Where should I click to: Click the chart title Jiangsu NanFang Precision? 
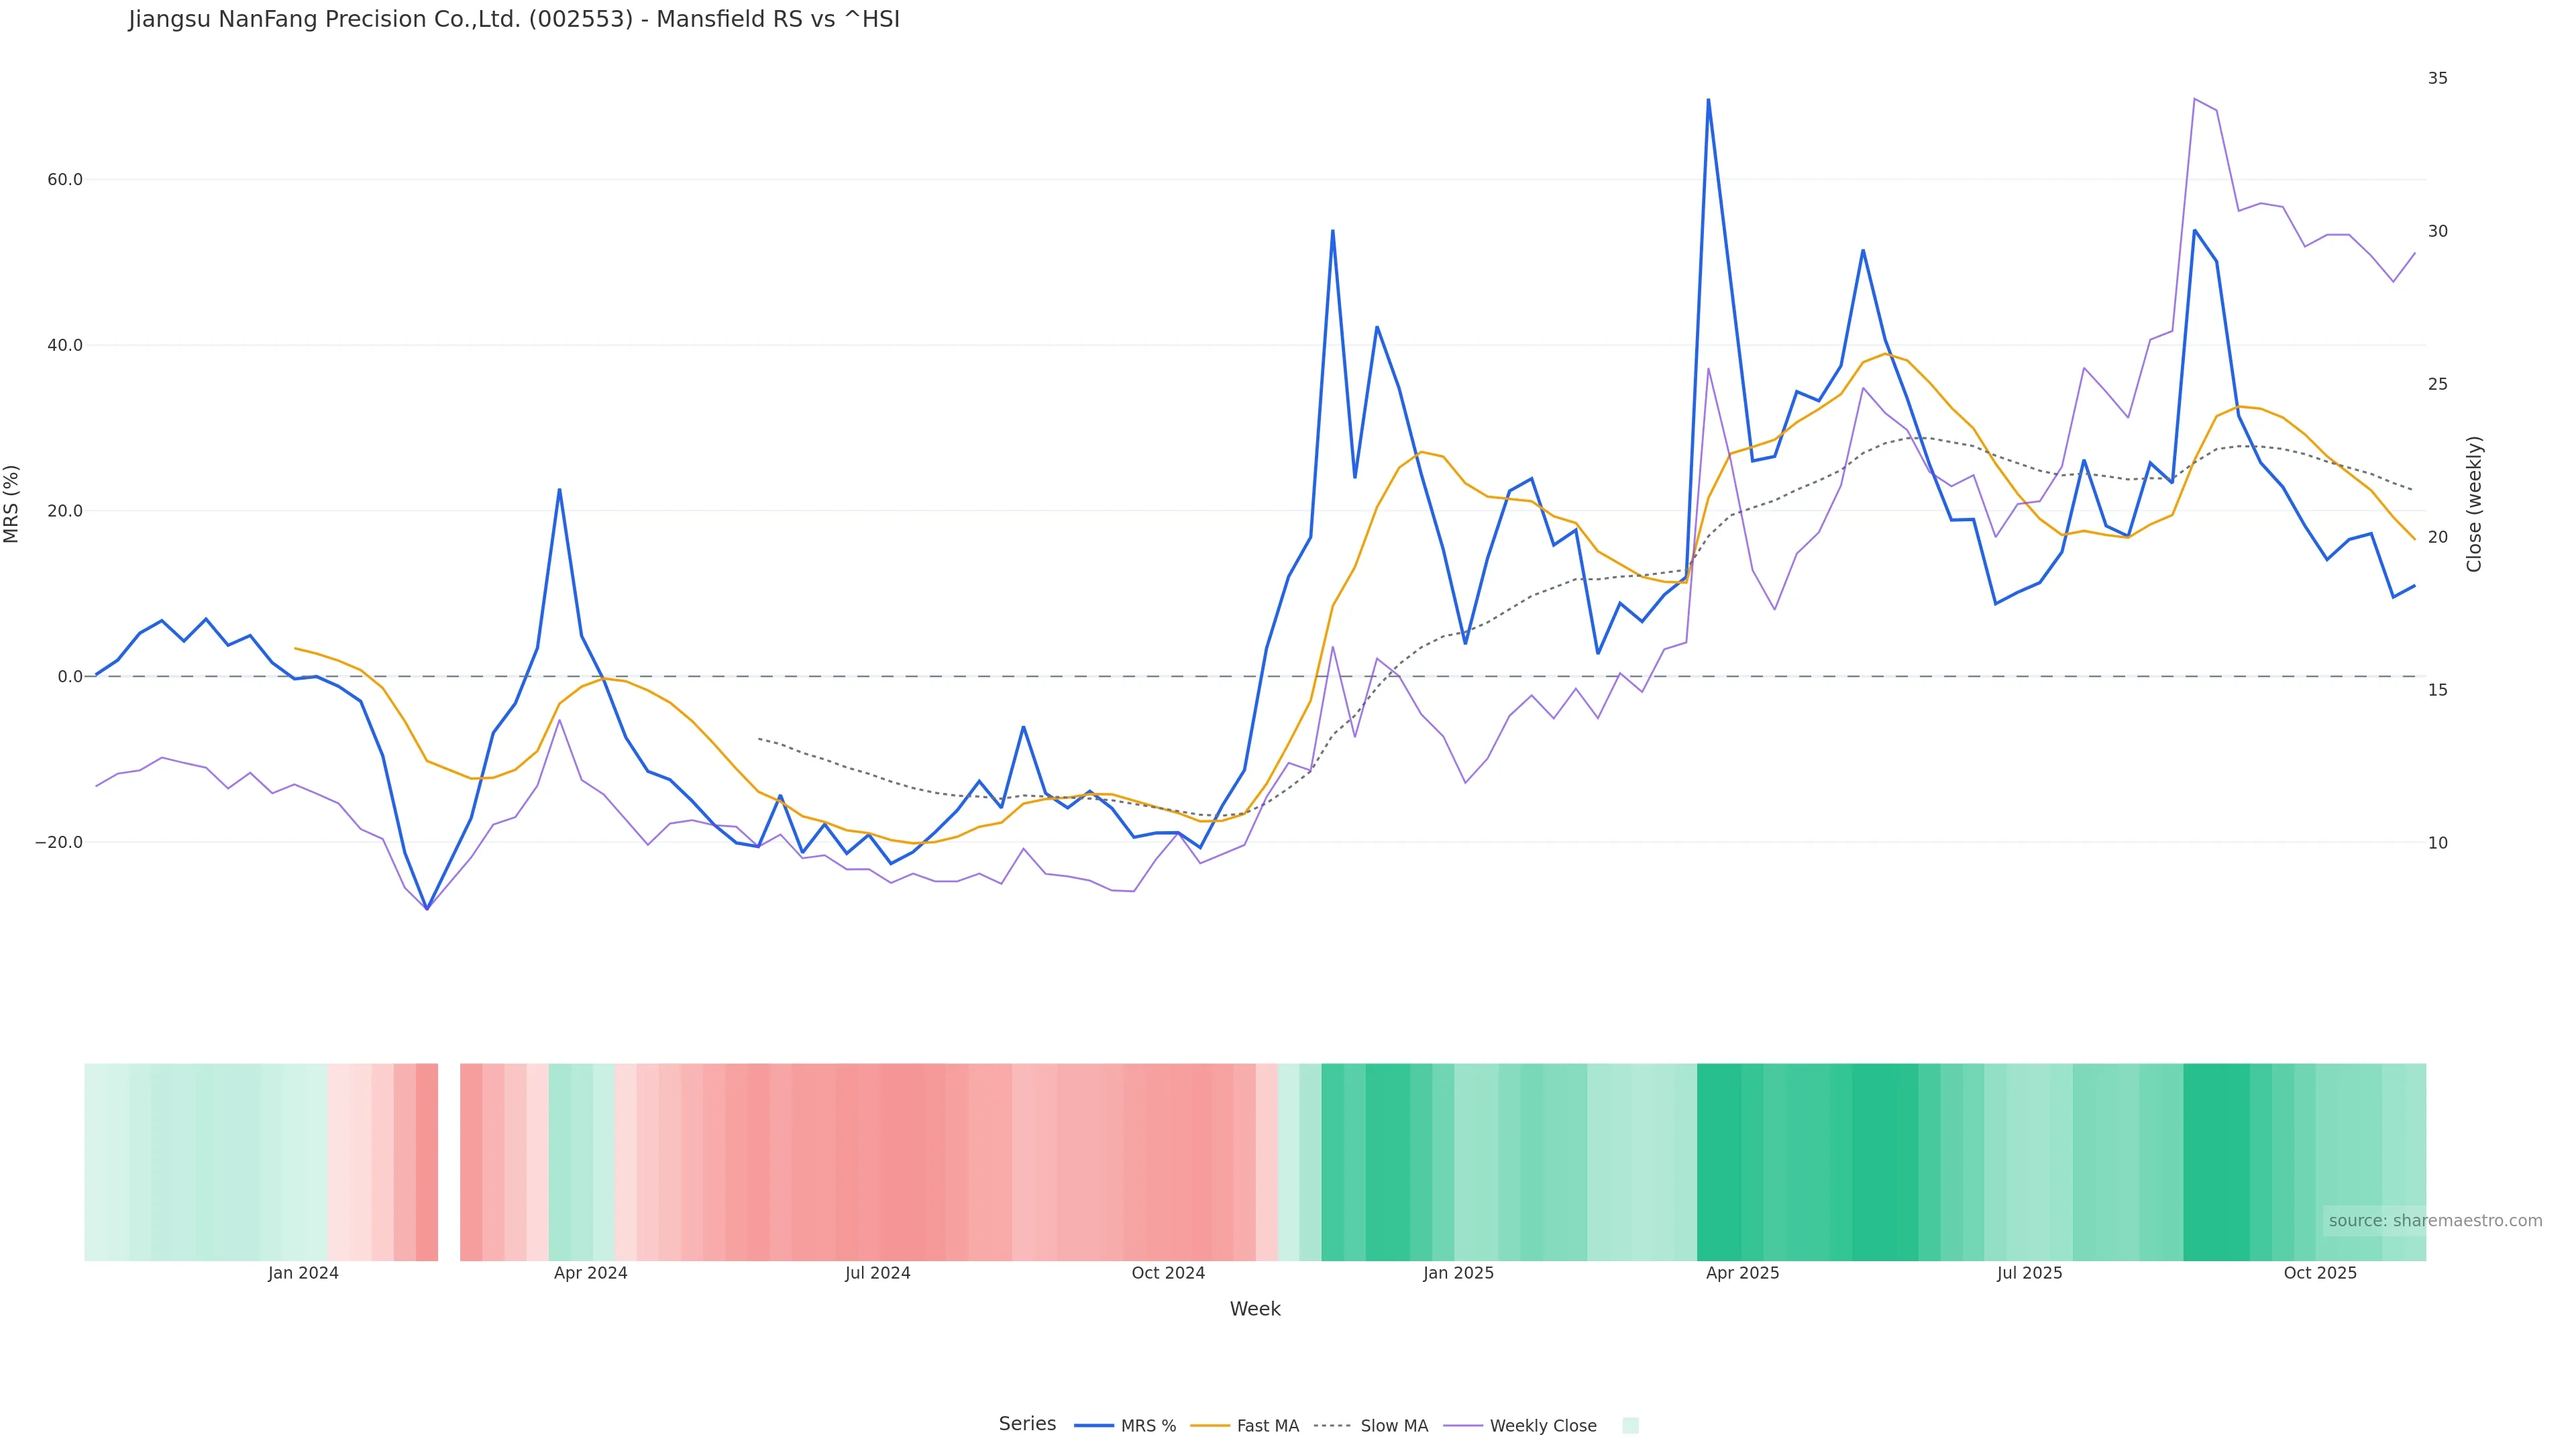(514, 20)
